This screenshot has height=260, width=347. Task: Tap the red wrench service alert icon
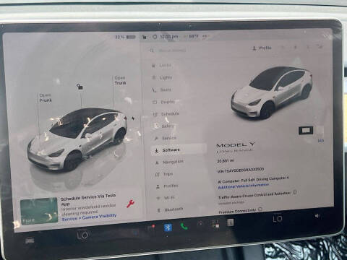point(130,204)
